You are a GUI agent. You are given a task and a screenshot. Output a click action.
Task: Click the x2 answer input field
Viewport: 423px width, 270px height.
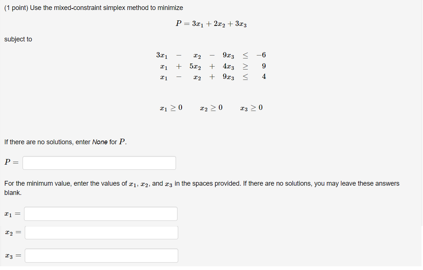(101, 232)
